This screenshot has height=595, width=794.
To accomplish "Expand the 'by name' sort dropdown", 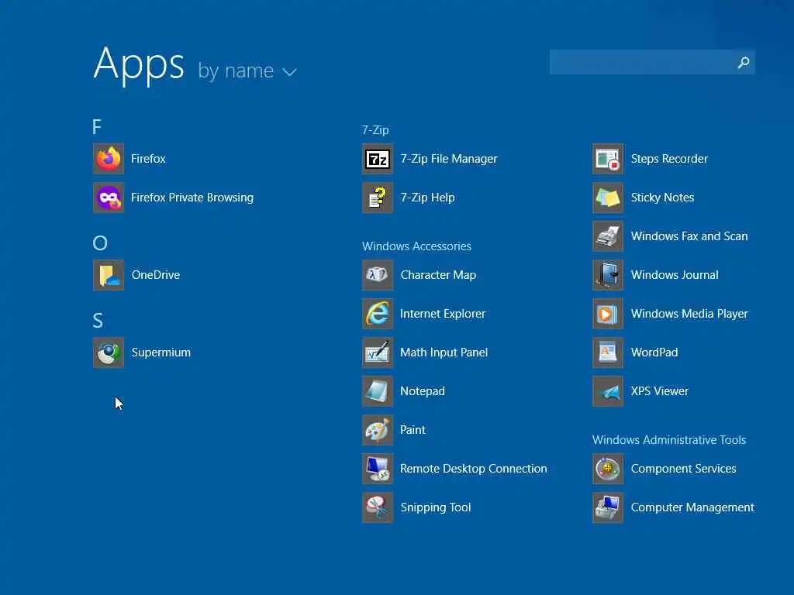I will [247, 71].
